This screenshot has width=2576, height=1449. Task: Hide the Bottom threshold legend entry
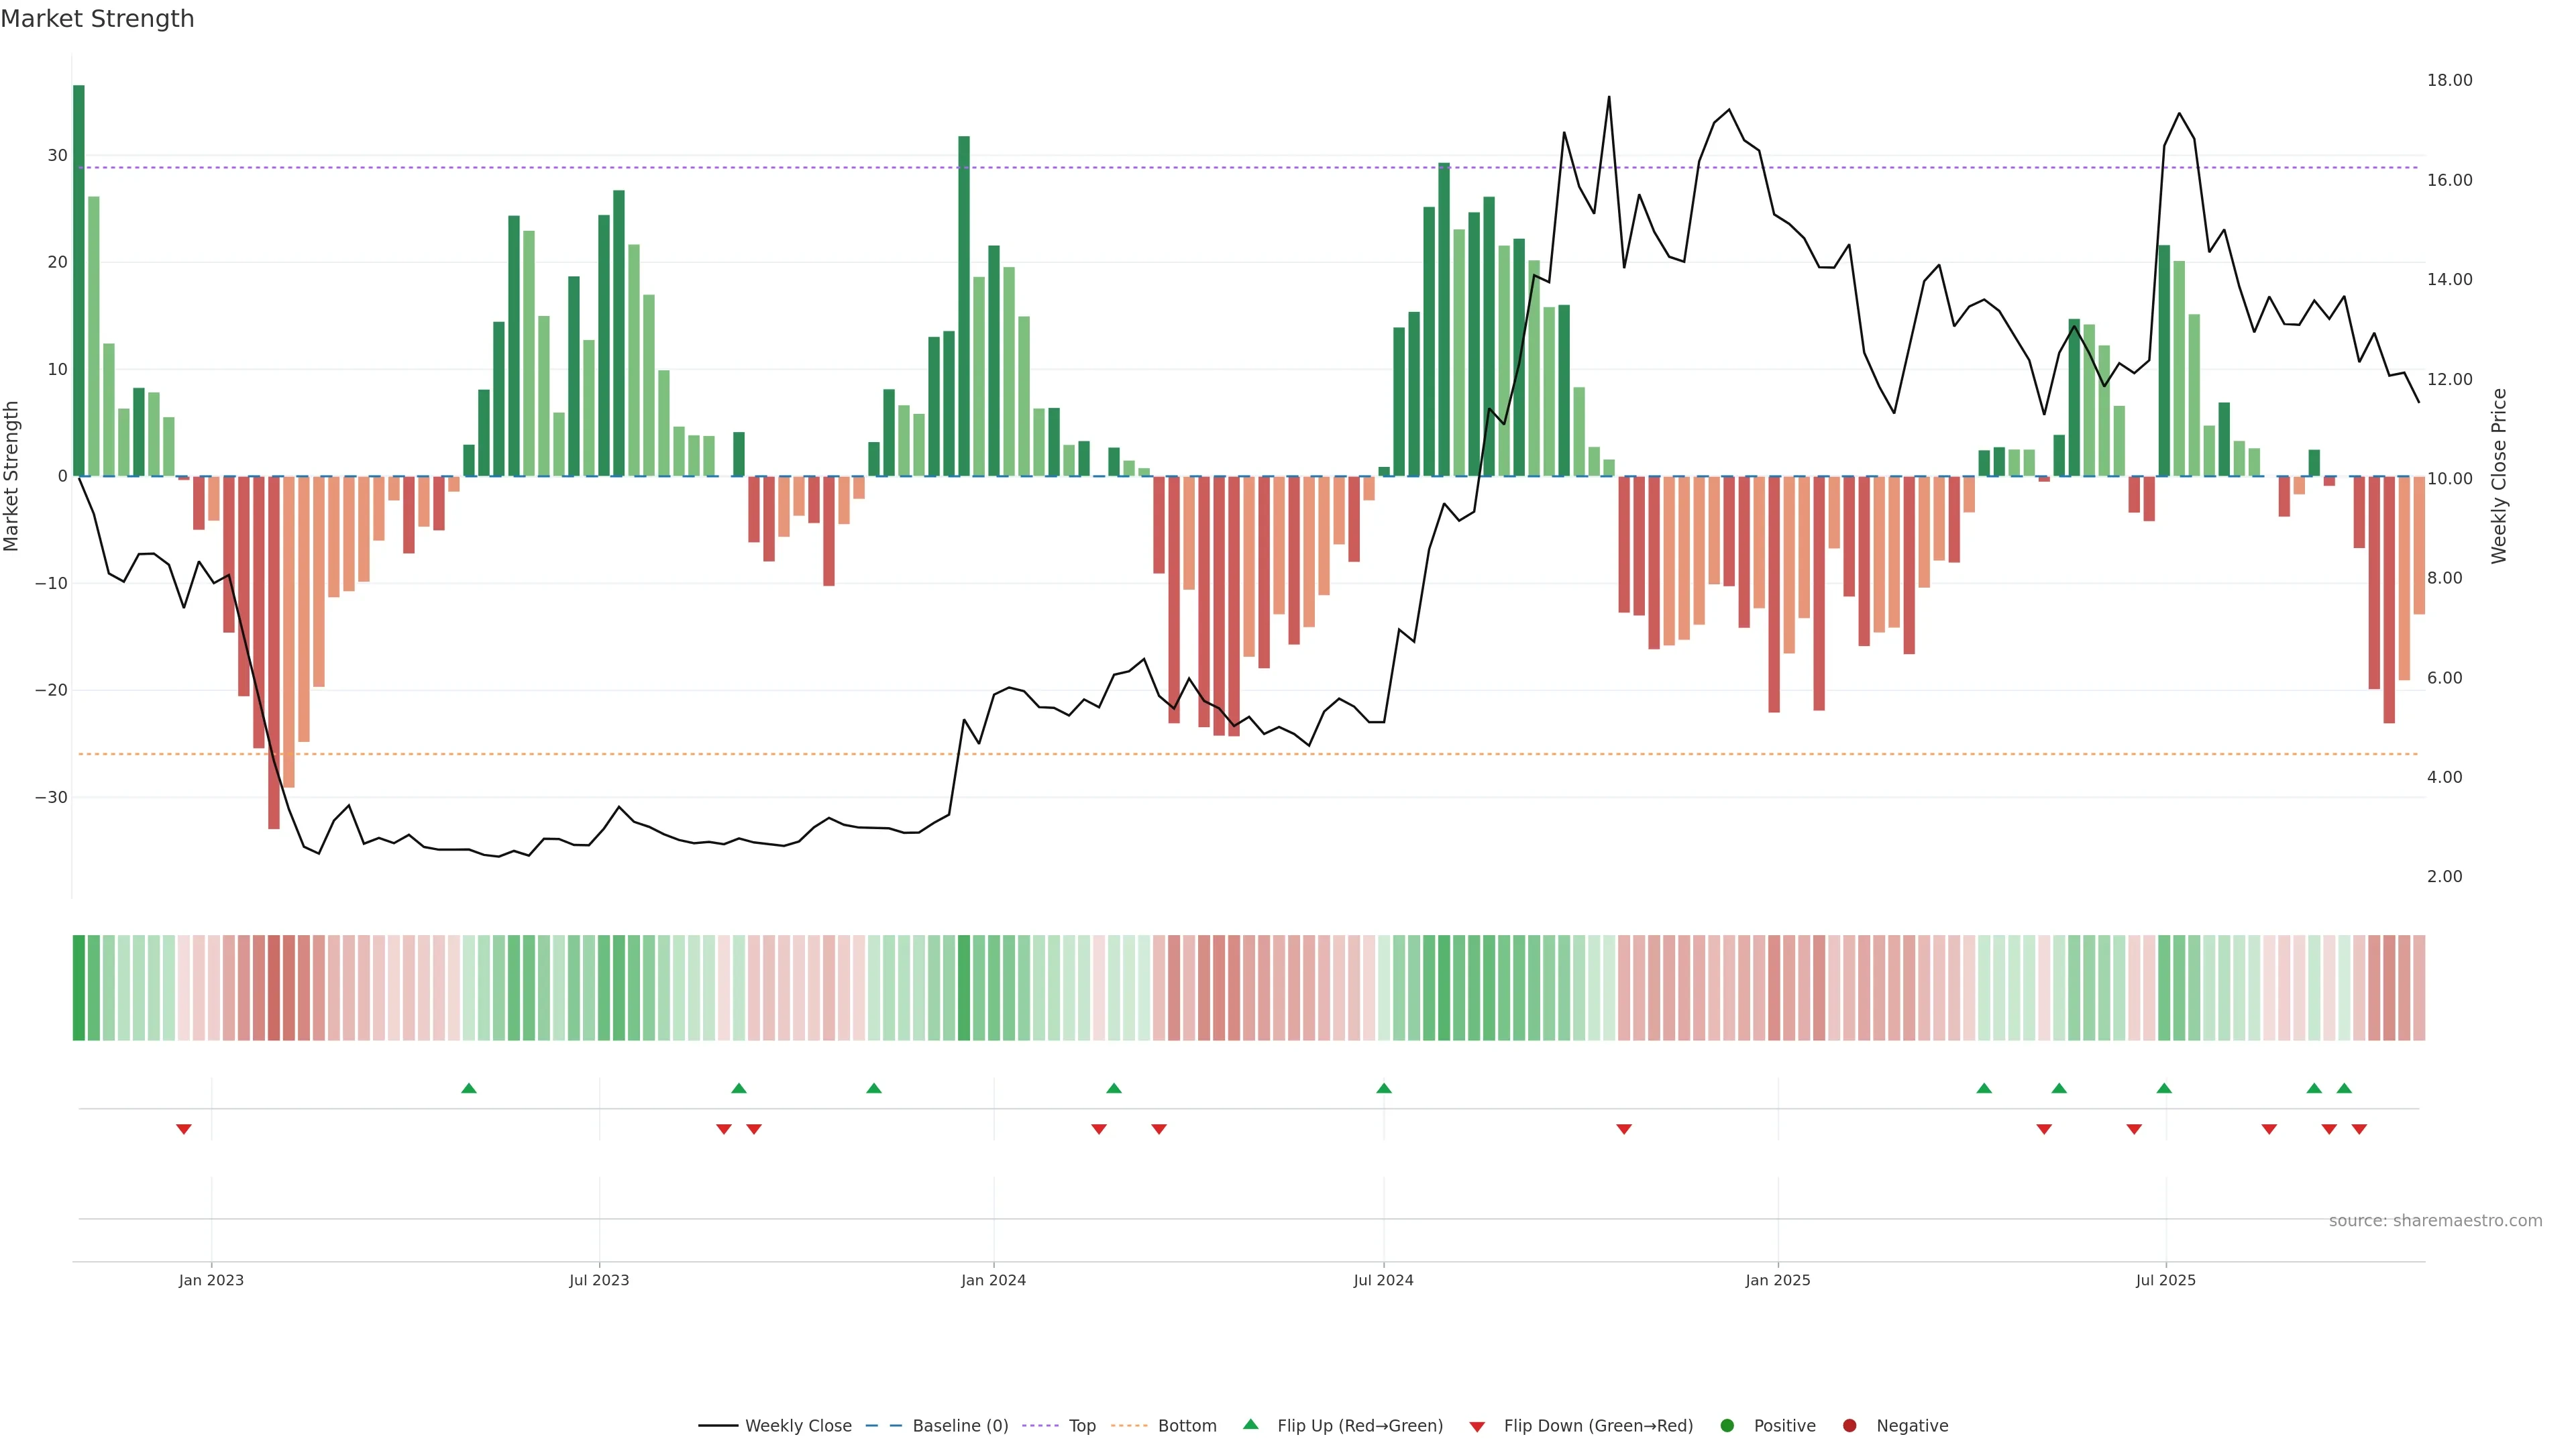1186,1426
